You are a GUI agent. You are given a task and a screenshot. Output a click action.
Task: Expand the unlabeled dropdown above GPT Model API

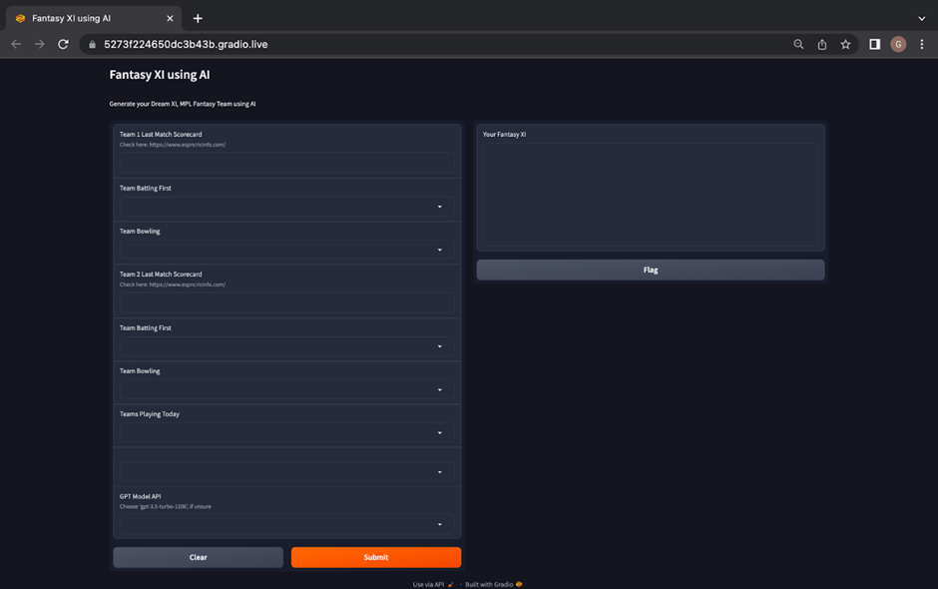pyautogui.click(x=286, y=471)
